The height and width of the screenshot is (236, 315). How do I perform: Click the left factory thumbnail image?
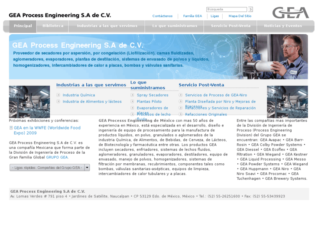(29, 102)
